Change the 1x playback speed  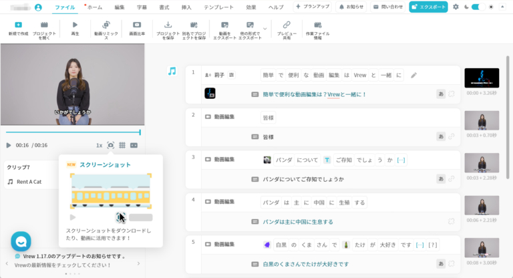99,146
